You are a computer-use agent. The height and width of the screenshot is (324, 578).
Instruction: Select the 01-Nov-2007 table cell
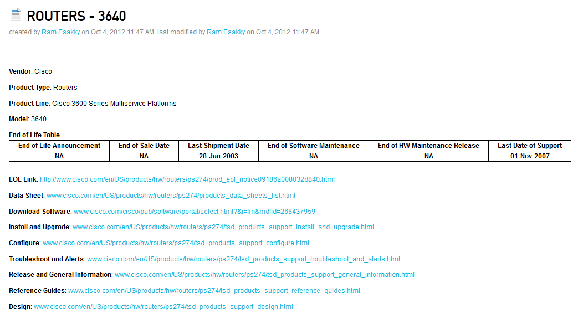pyautogui.click(x=530, y=156)
